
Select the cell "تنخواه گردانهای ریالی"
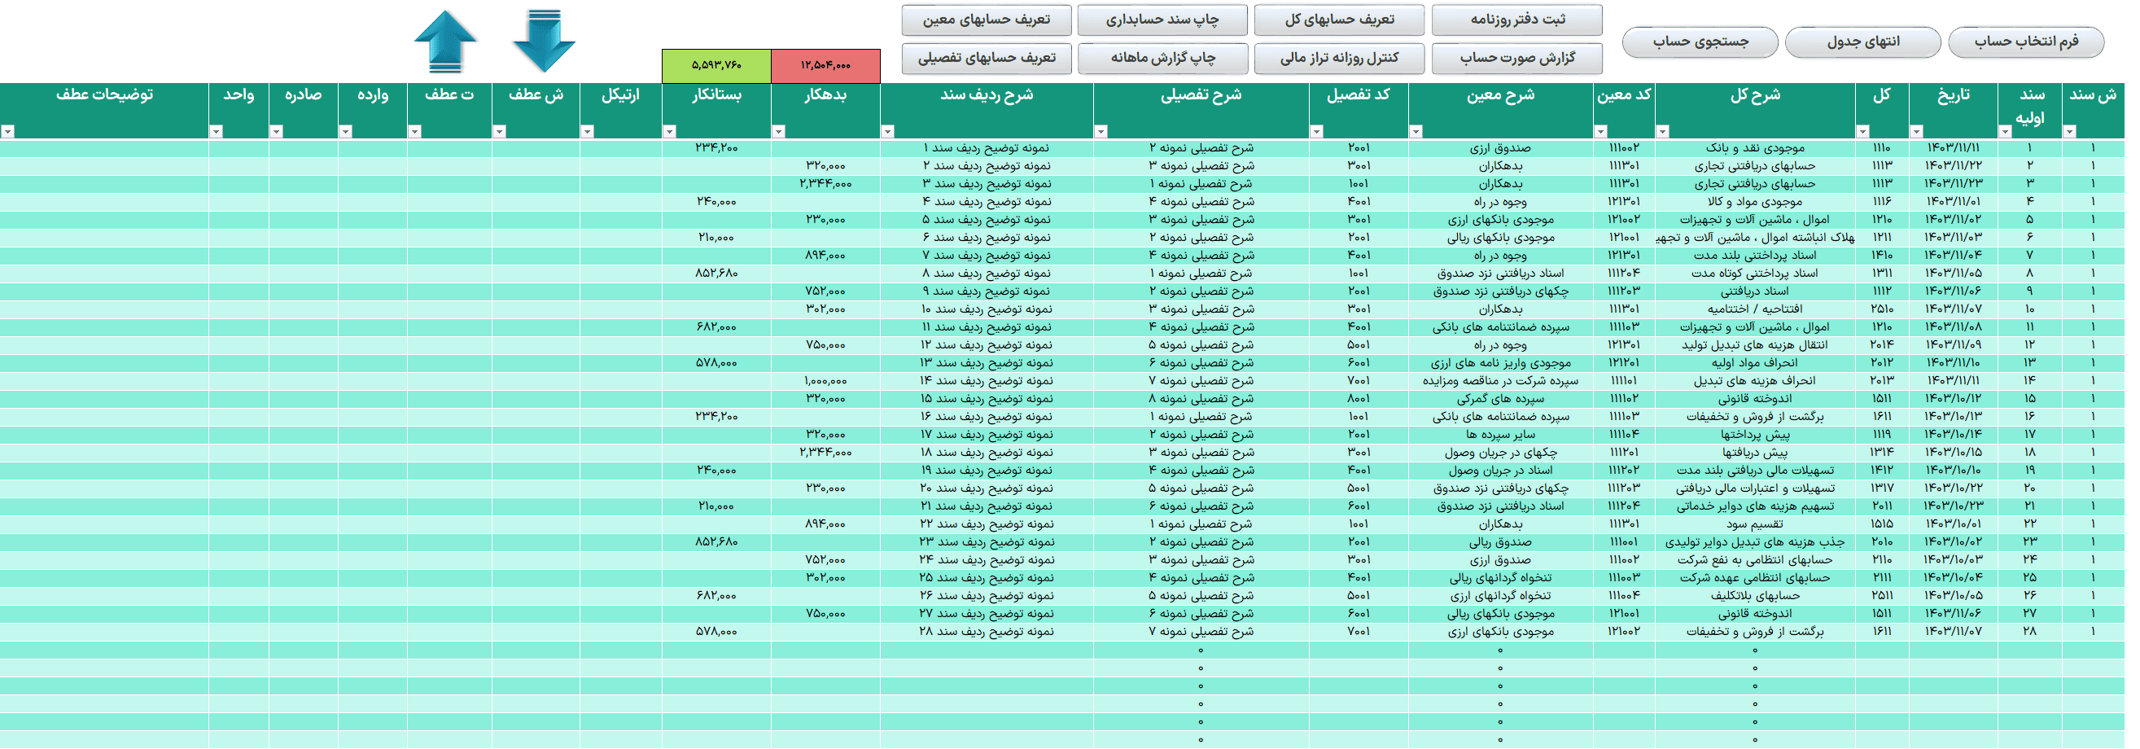tap(1500, 578)
